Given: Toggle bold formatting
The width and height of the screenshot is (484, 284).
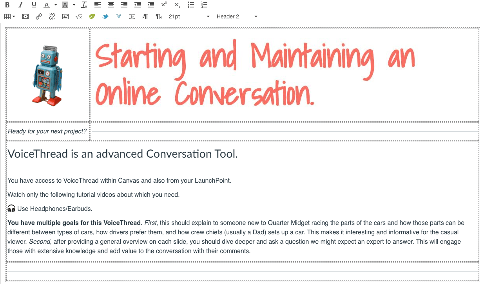Looking at the screenshot, I should point(7,5).
